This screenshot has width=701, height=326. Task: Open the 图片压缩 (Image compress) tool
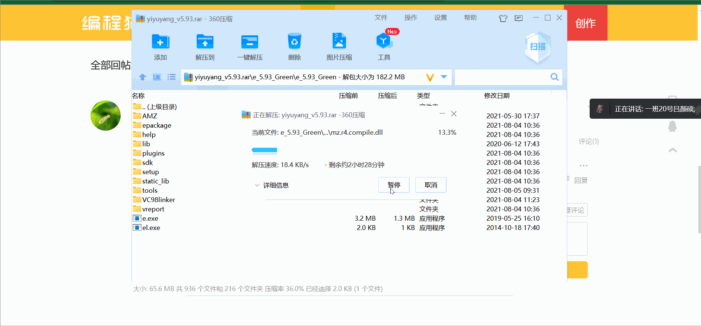339,41
